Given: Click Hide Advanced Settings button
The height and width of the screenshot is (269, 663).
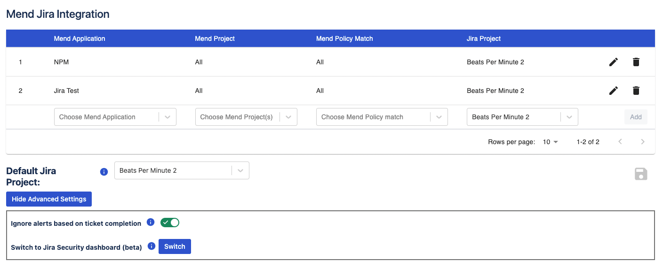Looking at the screenshot, I should (49, 199).
